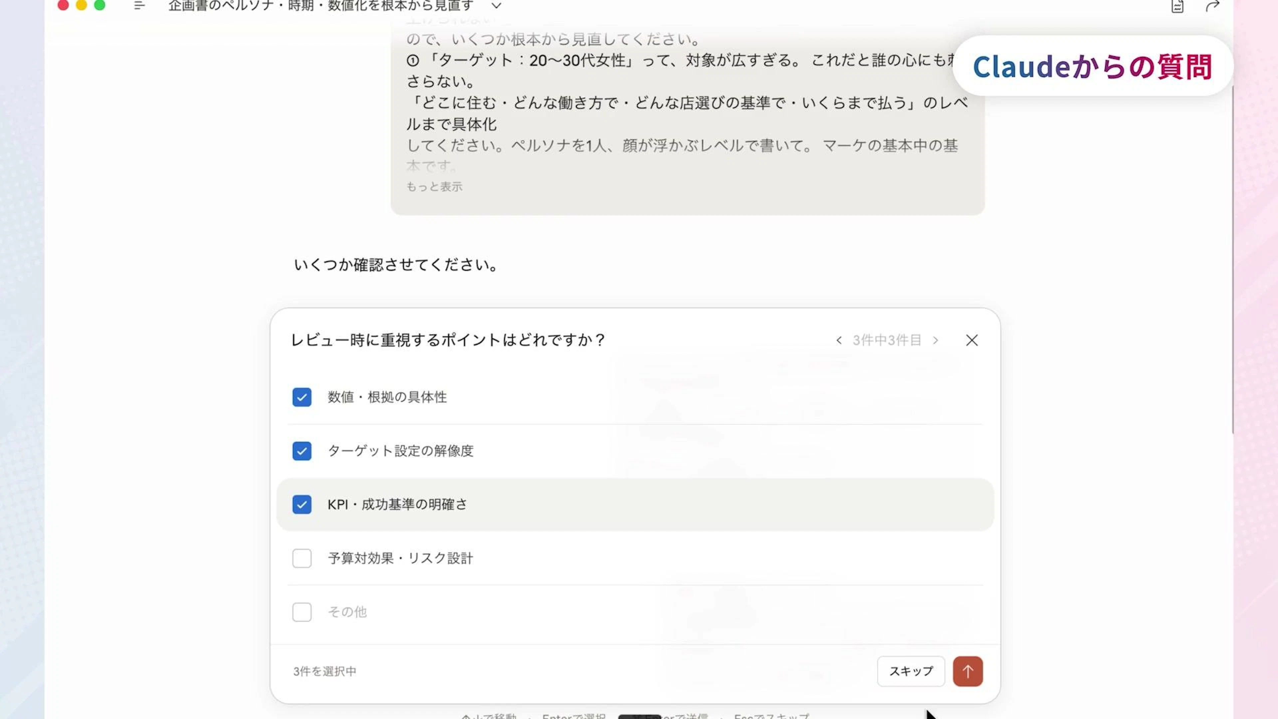Go to the previous question with the left chevron

[839, 341]
